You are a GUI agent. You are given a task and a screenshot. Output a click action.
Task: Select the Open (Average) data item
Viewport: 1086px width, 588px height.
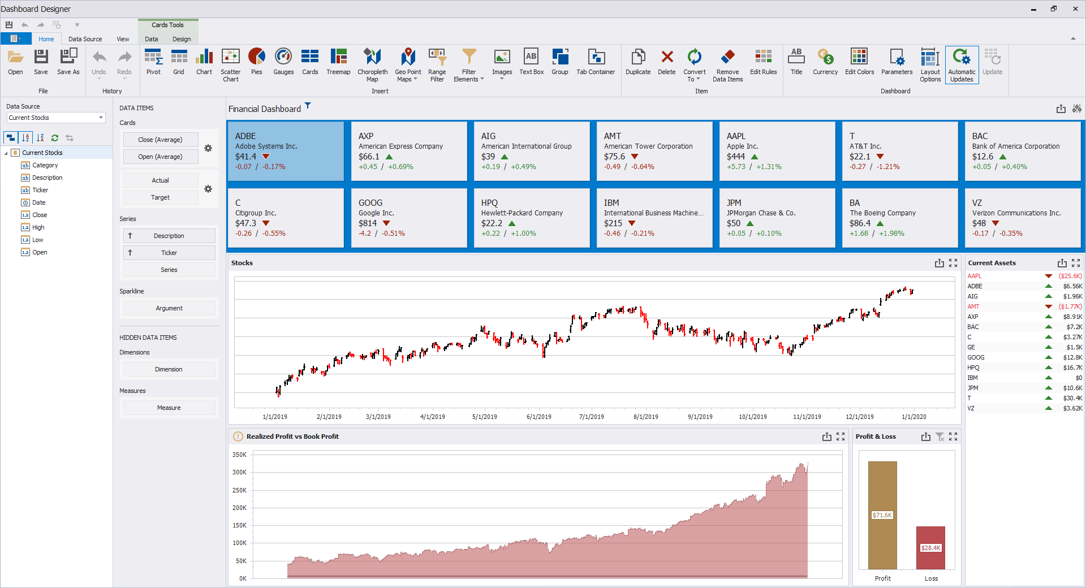coord(160,157)
